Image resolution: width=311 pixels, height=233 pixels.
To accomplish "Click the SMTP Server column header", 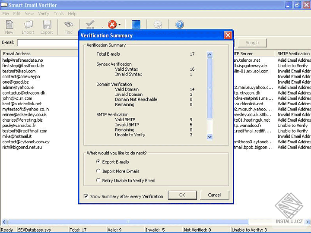I will click(x=254, y=54).
